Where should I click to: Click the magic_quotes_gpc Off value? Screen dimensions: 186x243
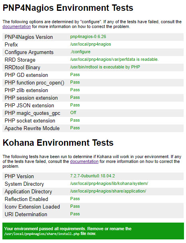(x=73, y=112)
